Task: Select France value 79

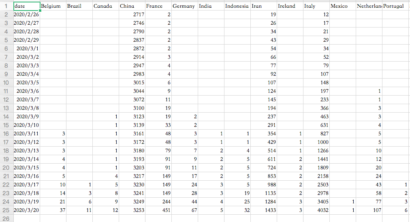Action: coord(159,151)
